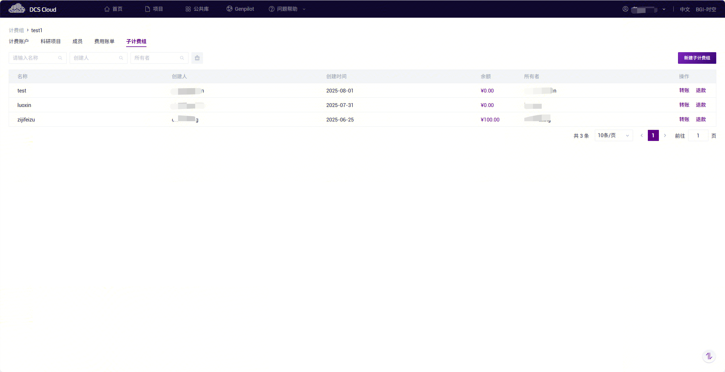This screenshot has width=725, height=372.
Task: Click search icon in 创建人 filter field
Action: 121,58
